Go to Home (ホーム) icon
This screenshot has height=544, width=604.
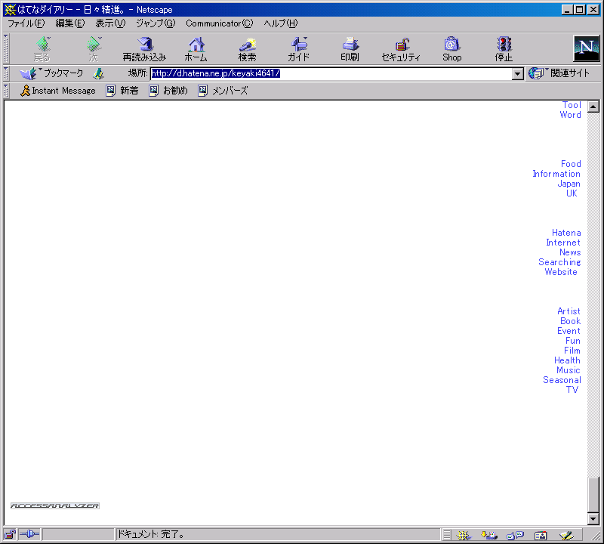pyautogui.click(x=196, y=48)
